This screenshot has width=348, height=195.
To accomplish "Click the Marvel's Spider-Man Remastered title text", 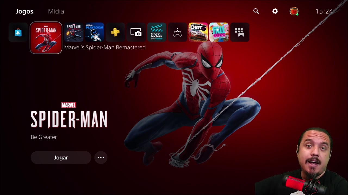I will pos(105,47).
